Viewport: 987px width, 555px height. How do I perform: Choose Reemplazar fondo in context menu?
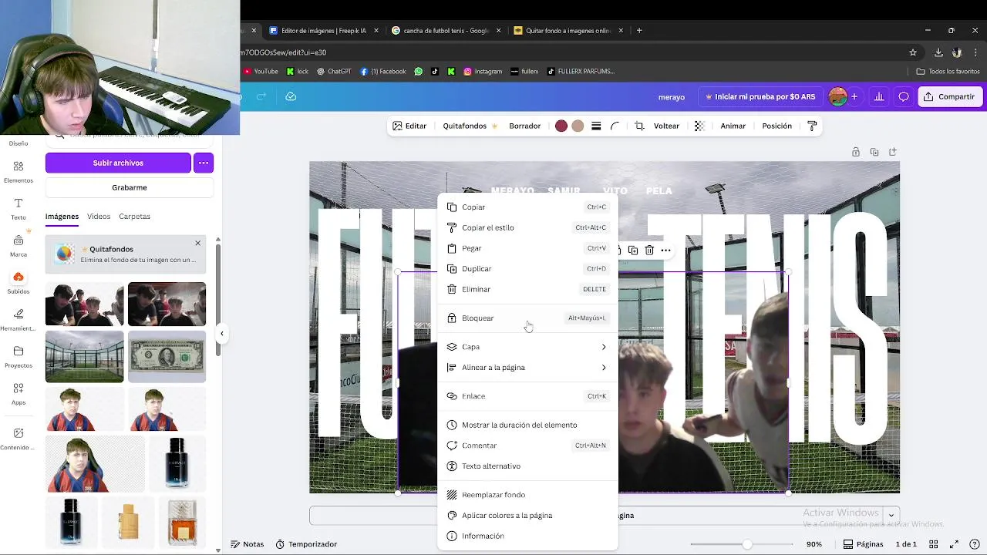528,495
